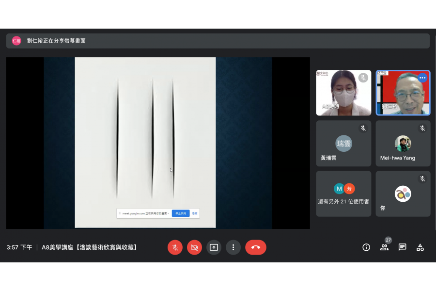Click the orange 芳 avatar circle

349,189
